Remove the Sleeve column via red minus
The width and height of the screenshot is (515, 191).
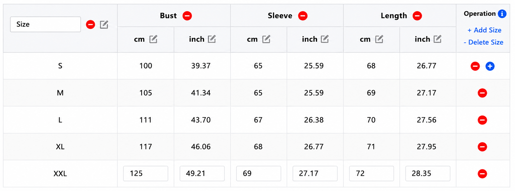[303, 16]
